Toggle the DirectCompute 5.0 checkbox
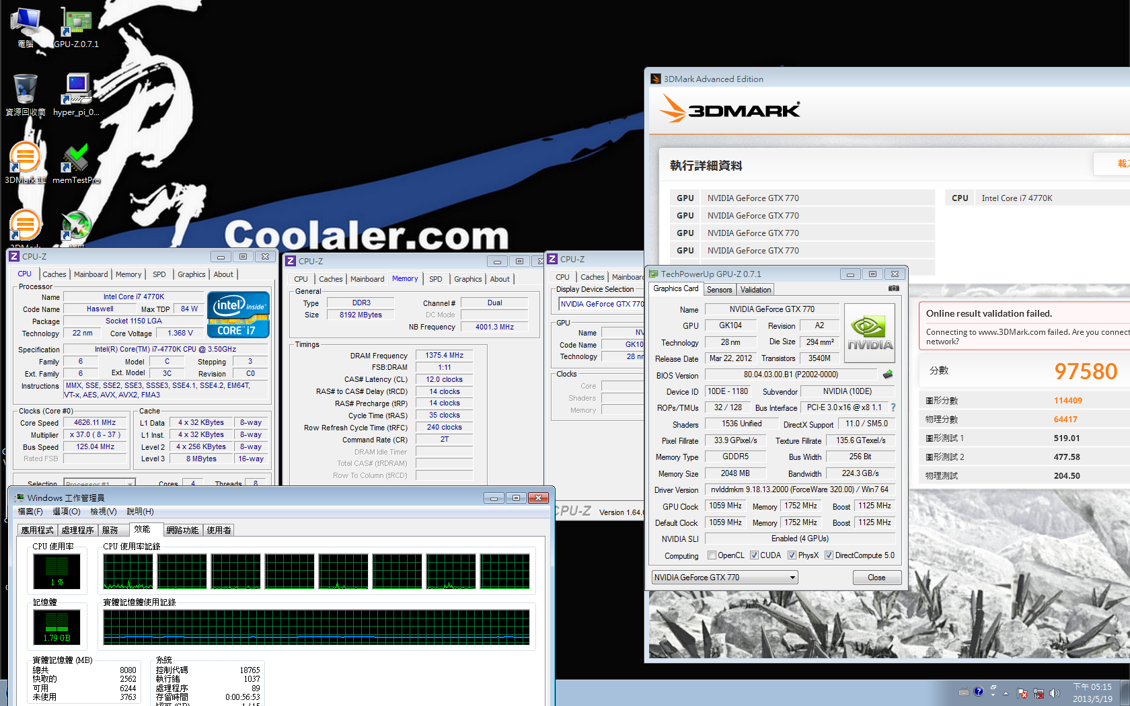The width and height of the screenshot is (1130, 706). (x=829, y=555)
